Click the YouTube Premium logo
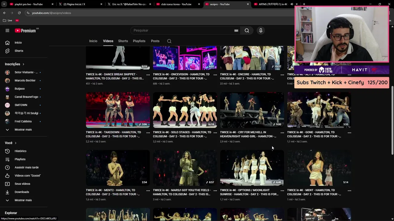 [25, 30]
